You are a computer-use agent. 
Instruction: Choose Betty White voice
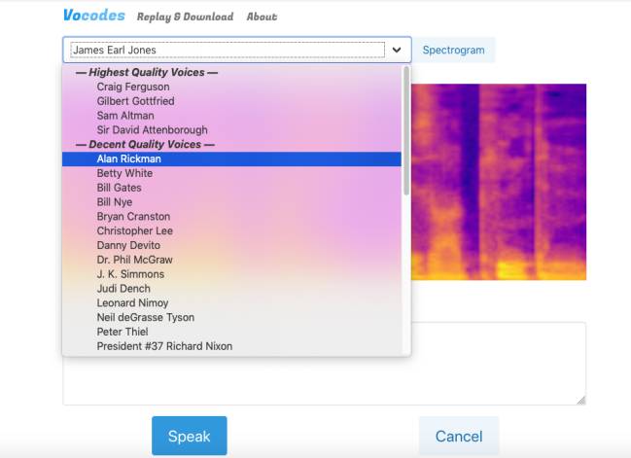coord(124,173)
